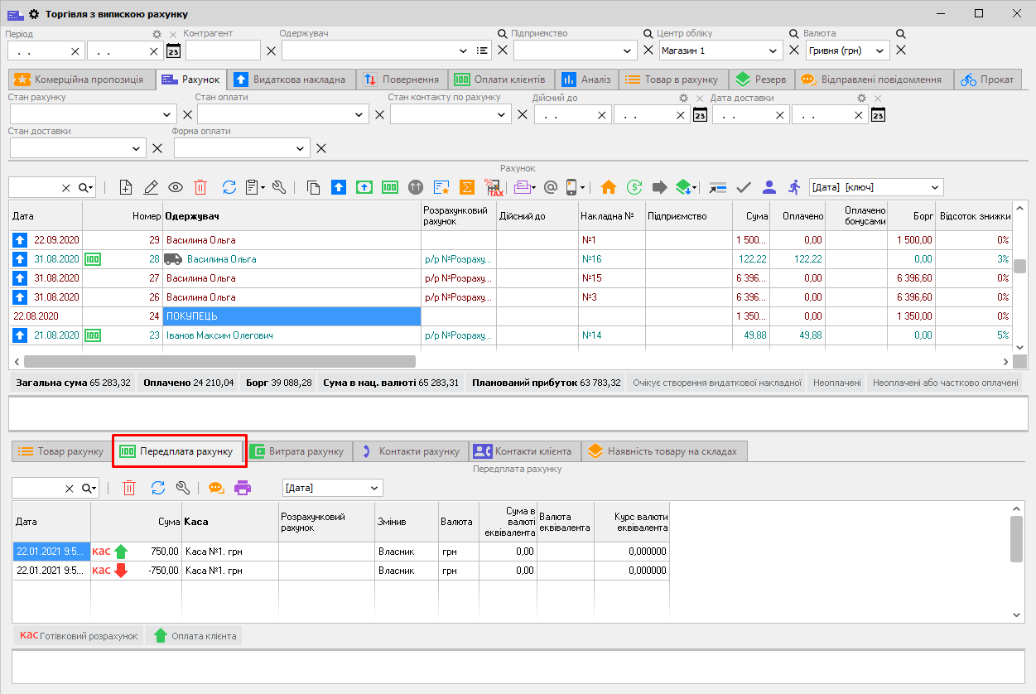Viewport: 1036px width, 694px height.
Task: Click the orange sigma sum icon
Action: point(467,187)
